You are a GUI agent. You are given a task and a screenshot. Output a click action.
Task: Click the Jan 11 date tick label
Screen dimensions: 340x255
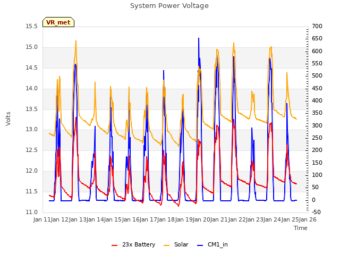point(42,219)
